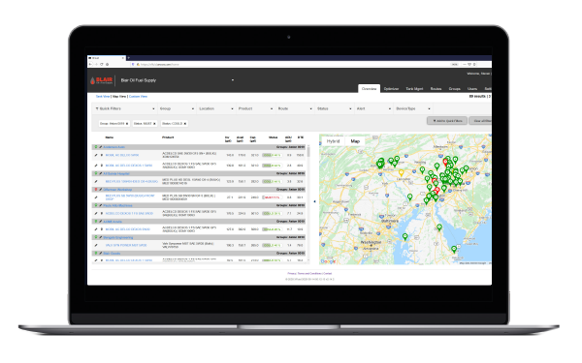Click the Google logo on the map
582x363 pixels.
coord(328,261)
